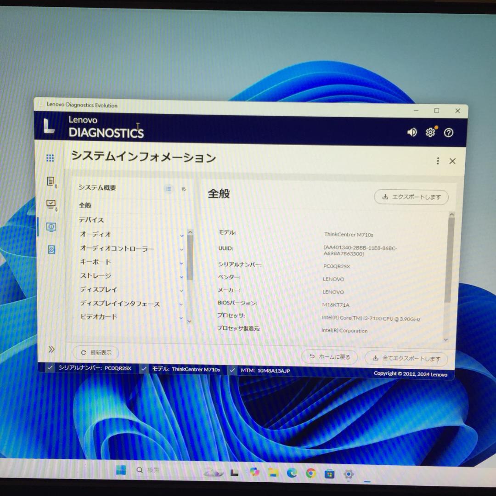This screenshot has width=496, height=496.
Task: Open the discovery tool icon at sidebar bottom
Action: tap(51, 249)
